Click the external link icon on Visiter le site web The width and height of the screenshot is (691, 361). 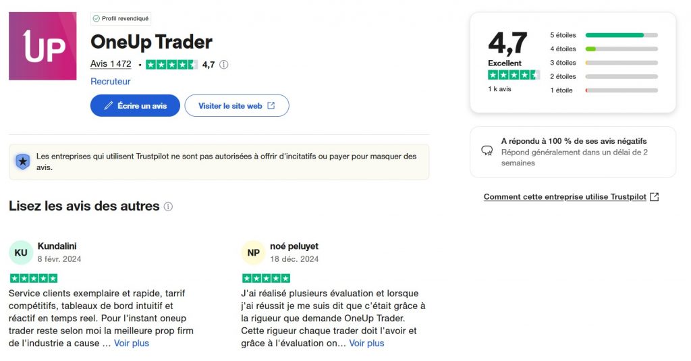pyautogui.click(x=271, y=106)
